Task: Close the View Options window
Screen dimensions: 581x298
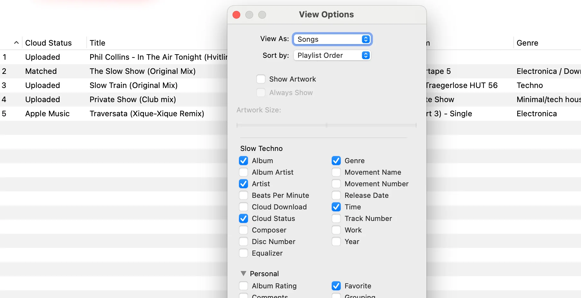Action: [x=236, y=15]
